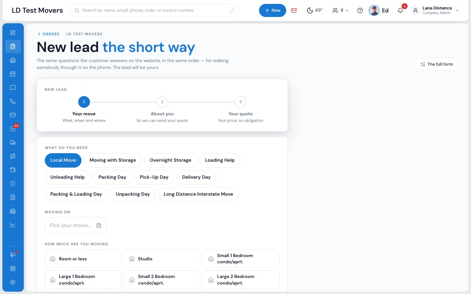Open the online users count icon
Screen dimensions: 471x294
point(340,10)
